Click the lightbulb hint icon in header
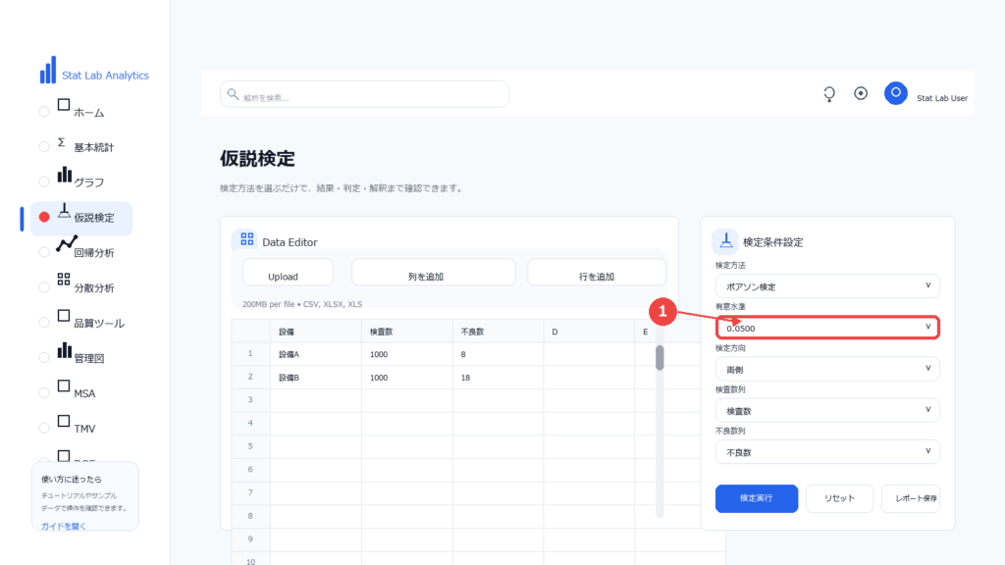Viewport: 1005px width, 565px height. click(829, 94)
